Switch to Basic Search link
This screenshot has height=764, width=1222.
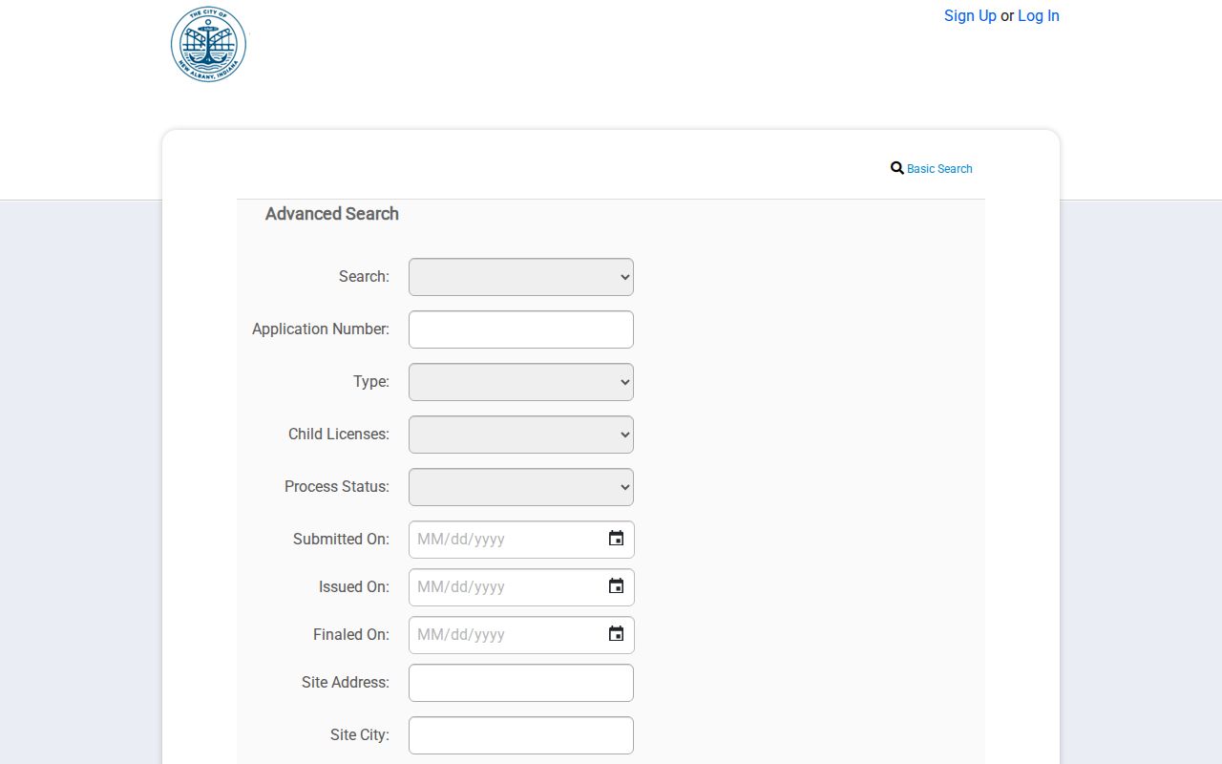(939, 169)
